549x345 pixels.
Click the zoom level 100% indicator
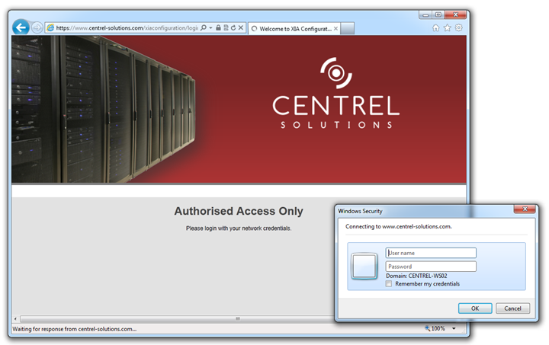tap(435, 328)
